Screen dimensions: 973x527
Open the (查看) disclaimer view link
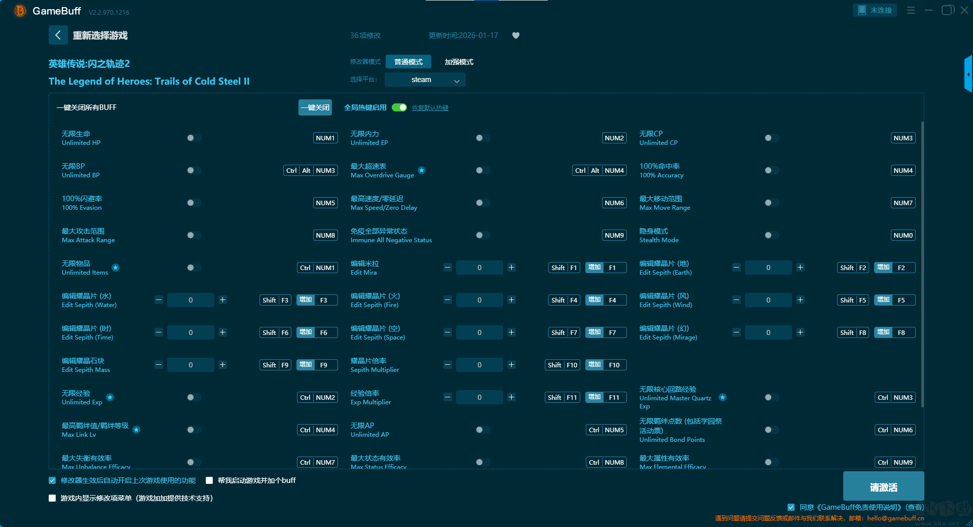(915, 507)
